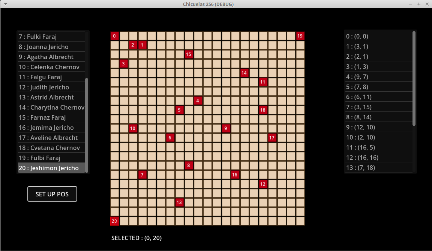The height and width of the screenshot is (251, 432).
Task: Click the names list vertical scrollbar
Action: (87, 125)
